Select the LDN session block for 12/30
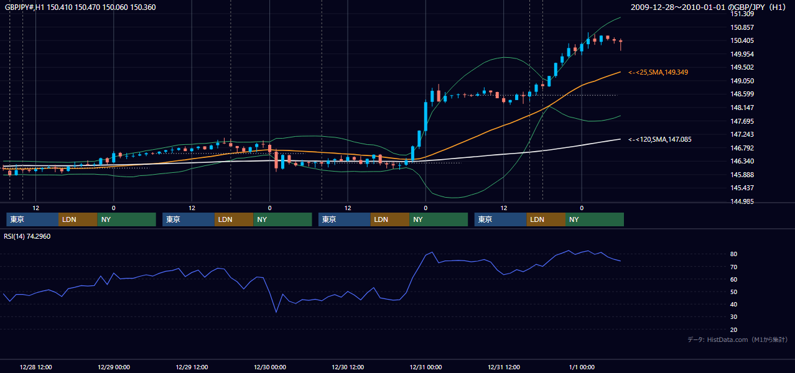Viewport: 795px width, 373px height. pyautogui.click(x=390, y=219)
